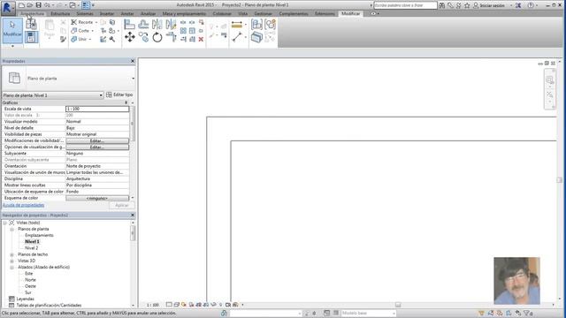Open the Plano de planta type selector dropdown

(x=133, y=79)
